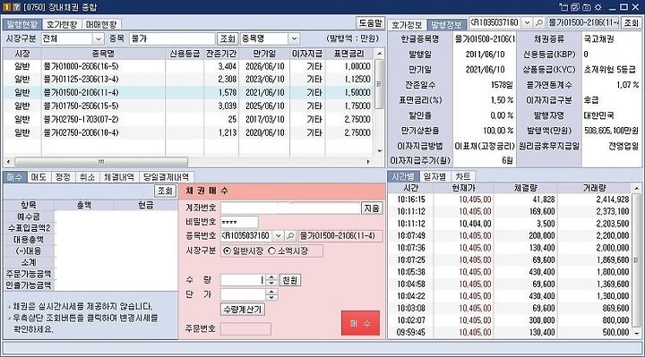Click 조회 button next to the 종목 search field
Screen dimensions: 645x357
pos(228,39)
